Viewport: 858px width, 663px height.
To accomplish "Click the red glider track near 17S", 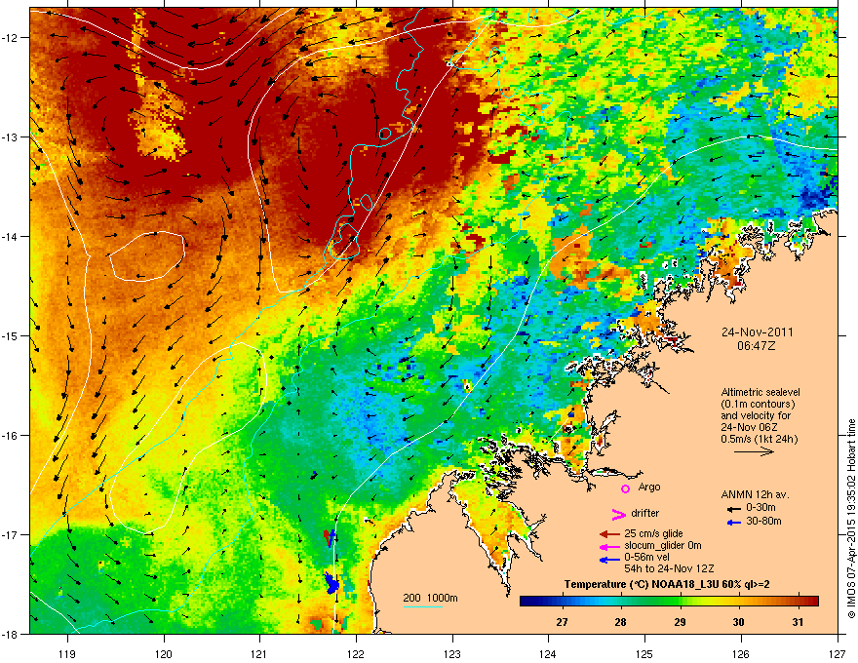I will 329,538.
